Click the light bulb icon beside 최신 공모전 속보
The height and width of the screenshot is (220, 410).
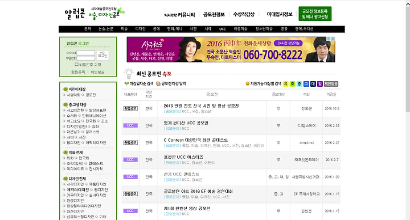128,74
